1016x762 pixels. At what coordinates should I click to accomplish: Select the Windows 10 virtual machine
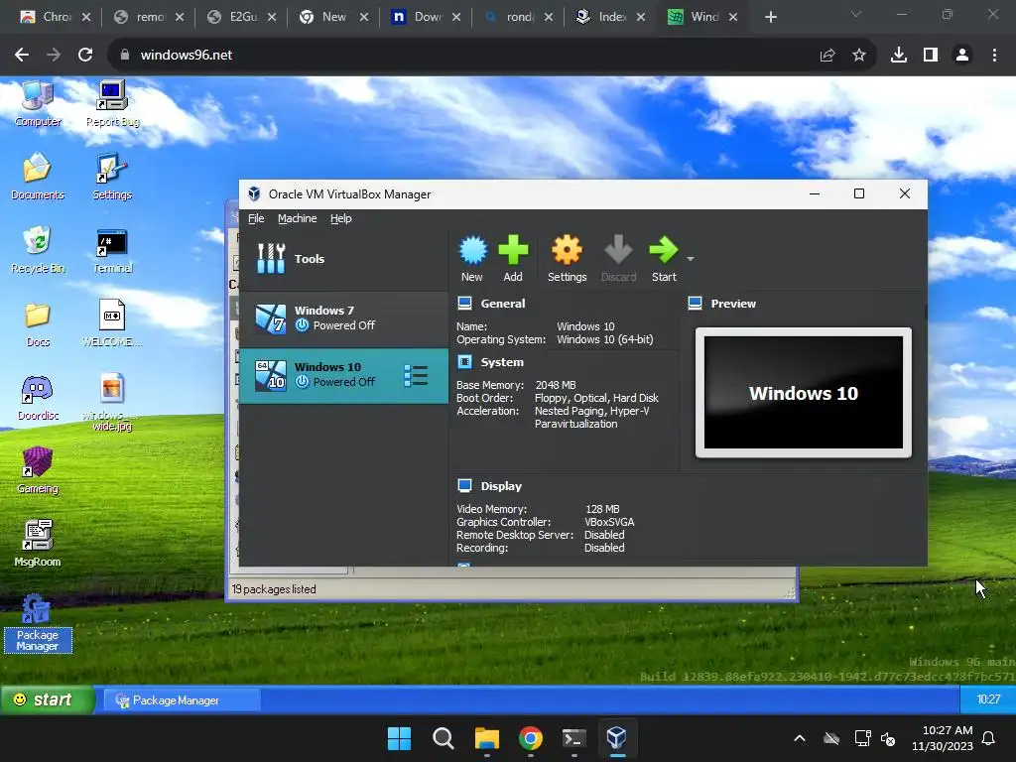343,376
